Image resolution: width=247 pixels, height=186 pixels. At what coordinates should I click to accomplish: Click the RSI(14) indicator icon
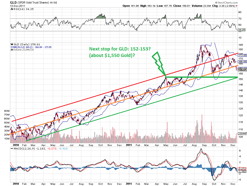coord(12,9)
